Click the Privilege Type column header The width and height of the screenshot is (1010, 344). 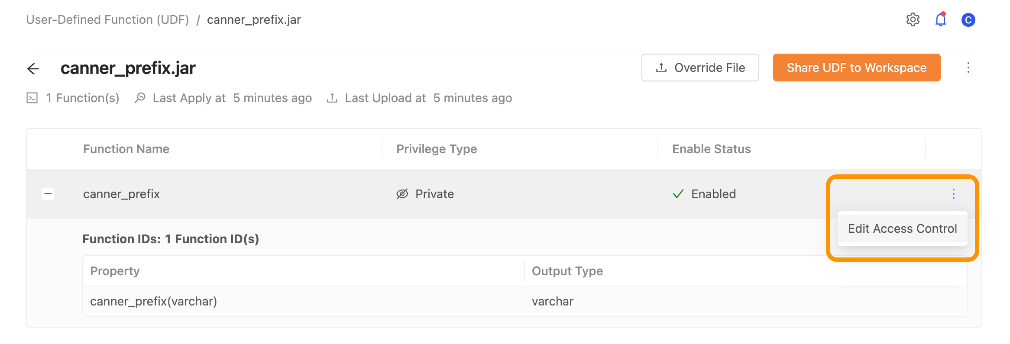point(437,149)
